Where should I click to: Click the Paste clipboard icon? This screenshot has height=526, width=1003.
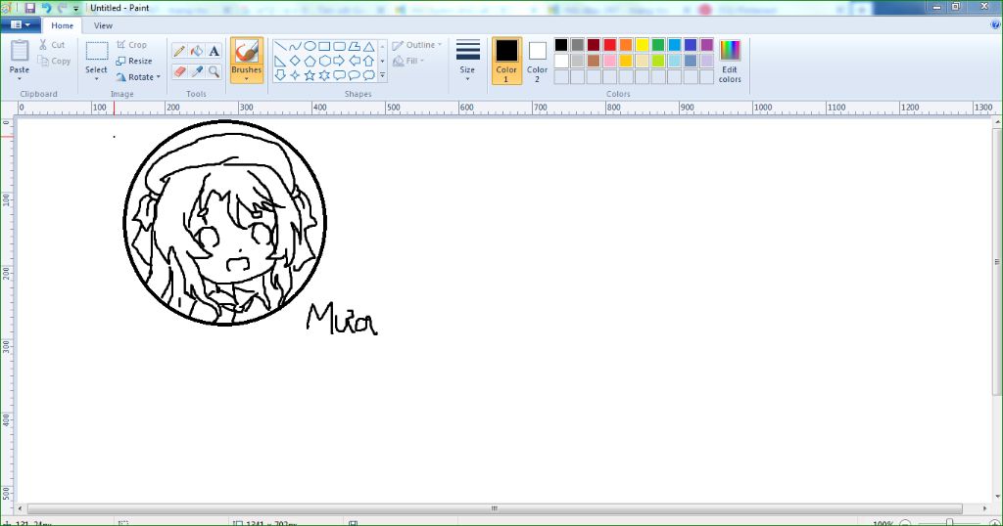point(20,51)
